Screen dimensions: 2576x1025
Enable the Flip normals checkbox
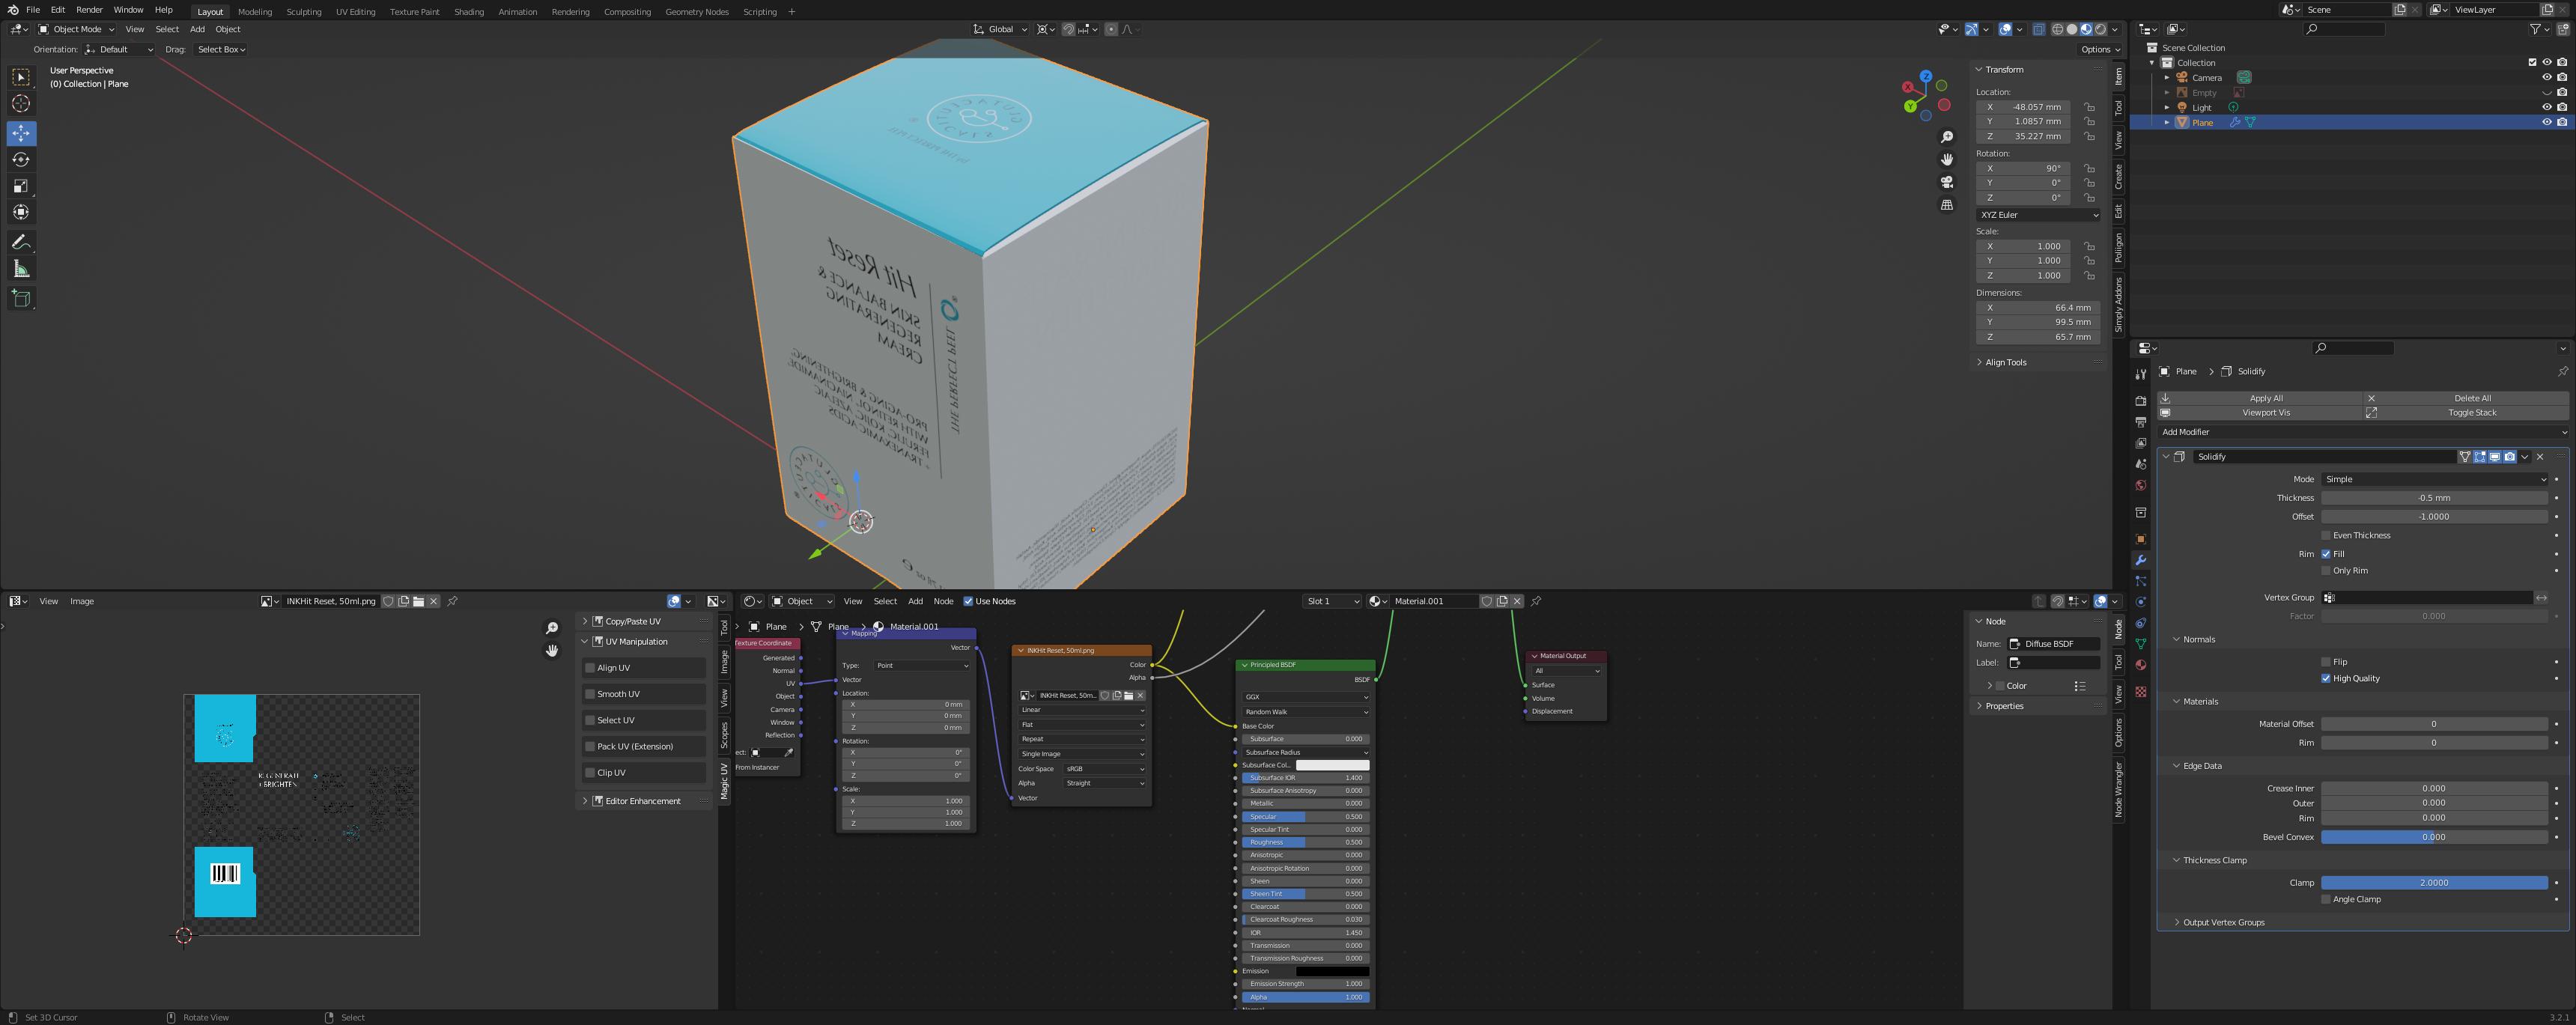point(2326,662)
